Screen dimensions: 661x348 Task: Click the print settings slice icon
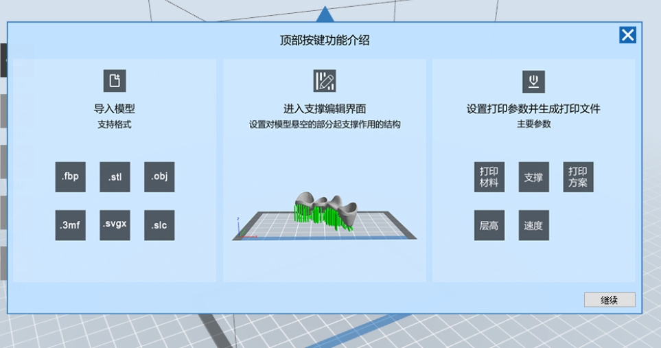click(534, 81)
